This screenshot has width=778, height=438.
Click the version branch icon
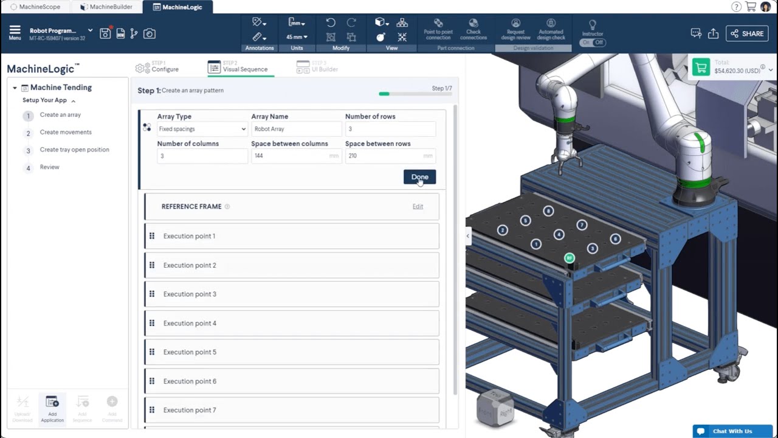coord(134,33)
